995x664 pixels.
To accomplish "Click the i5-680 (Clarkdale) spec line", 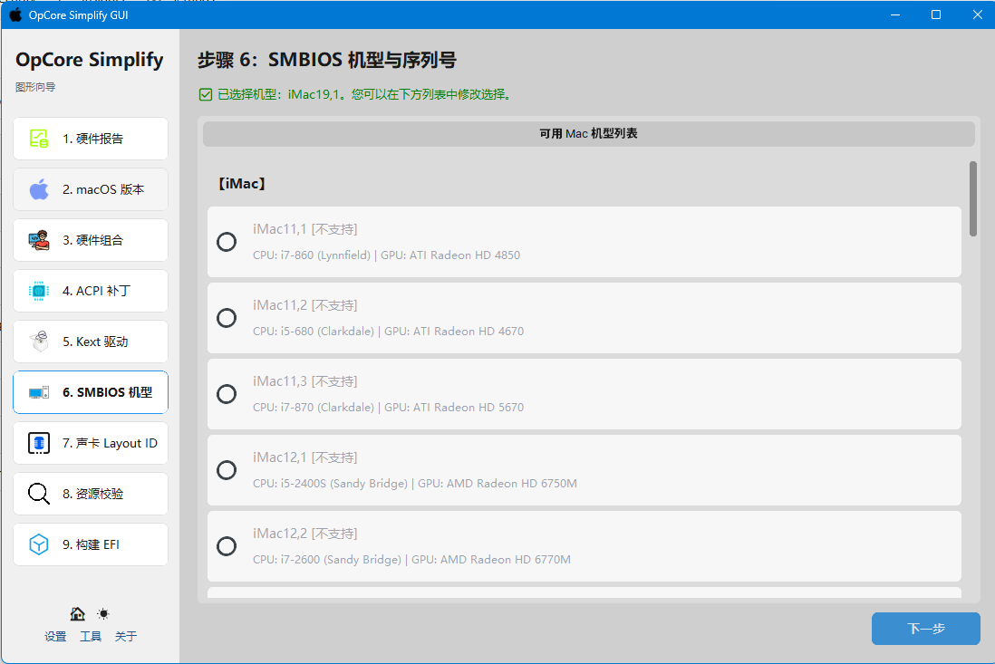I will (x=389, y=331).
